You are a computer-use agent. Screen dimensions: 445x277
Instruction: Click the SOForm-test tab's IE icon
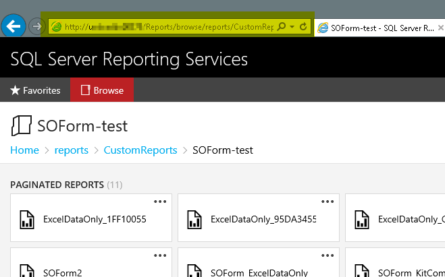[323, 28]
